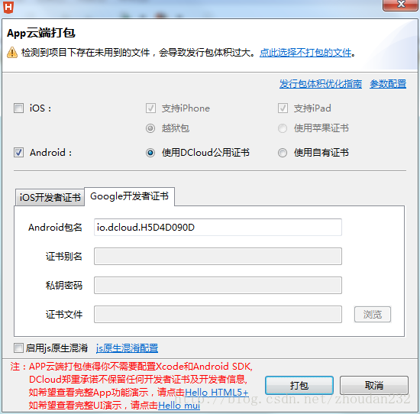Open the 参数配置 link

point(388,84)
